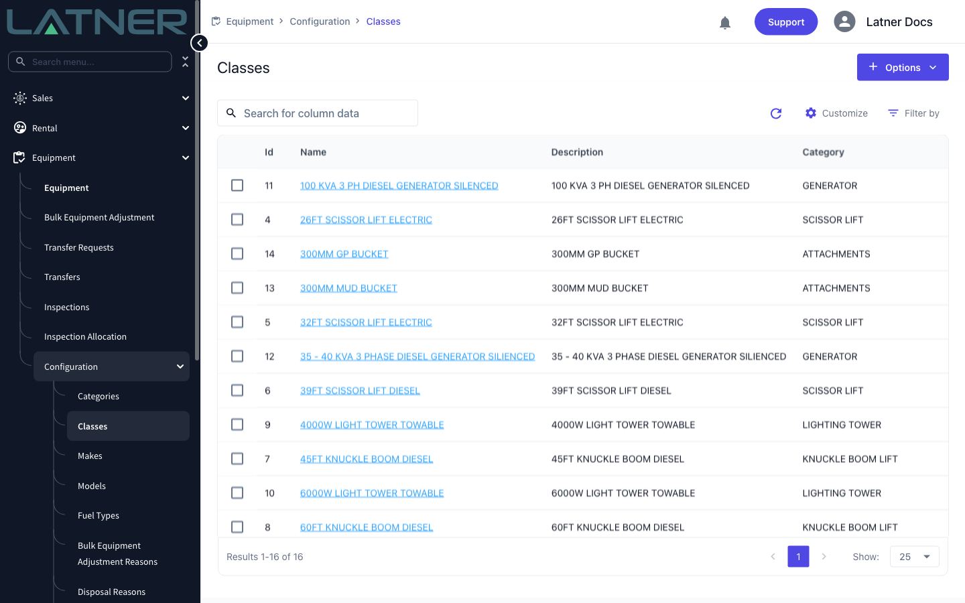
Task: Click the magnifier icon in the column search
Action: click(231, 113)
